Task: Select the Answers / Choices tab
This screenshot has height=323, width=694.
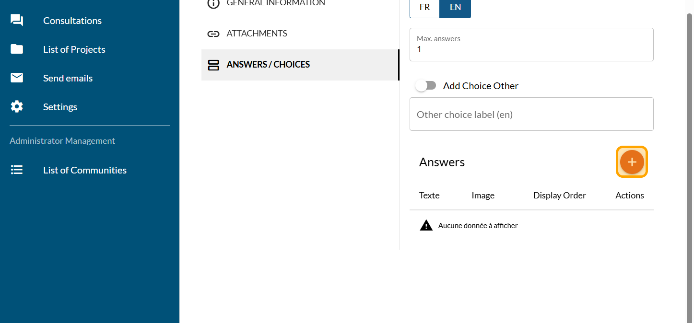Action: pos(268,65)
